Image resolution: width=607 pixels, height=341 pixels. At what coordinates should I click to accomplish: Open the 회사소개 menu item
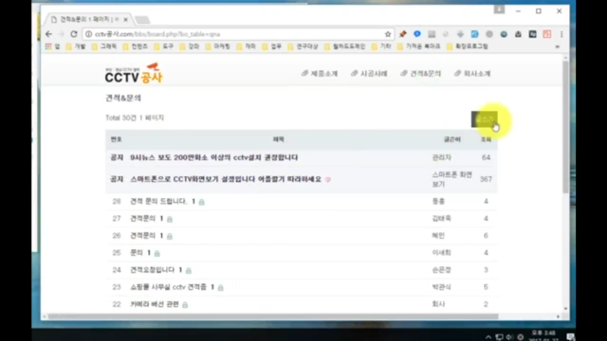[x=472, y=74]
